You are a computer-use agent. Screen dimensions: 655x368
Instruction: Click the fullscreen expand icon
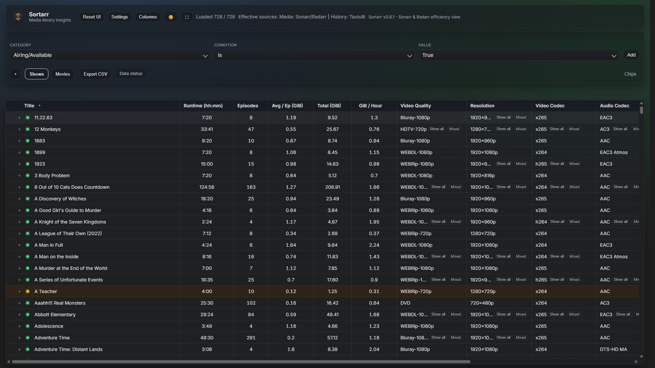187,17
